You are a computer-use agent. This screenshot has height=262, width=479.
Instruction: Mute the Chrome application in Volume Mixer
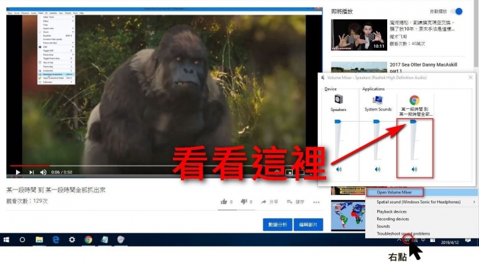[414, 169]
